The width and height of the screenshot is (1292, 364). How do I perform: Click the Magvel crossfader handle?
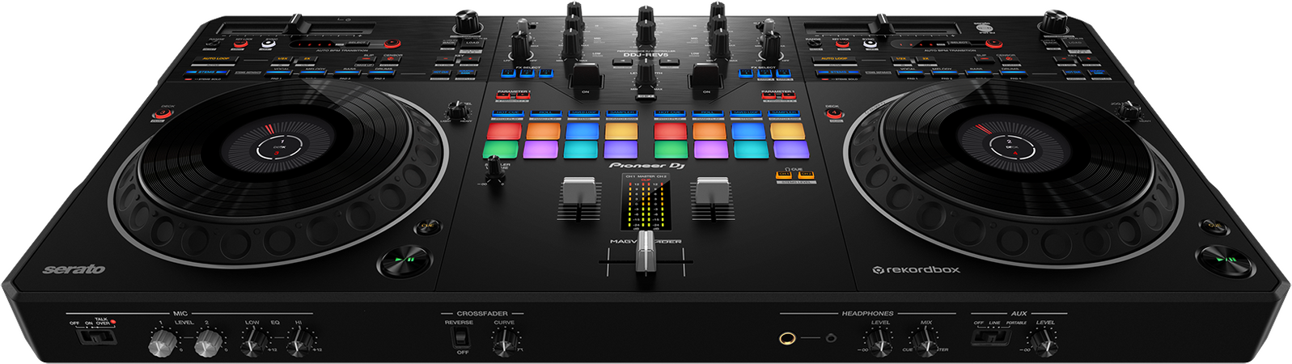click(645, 261)
